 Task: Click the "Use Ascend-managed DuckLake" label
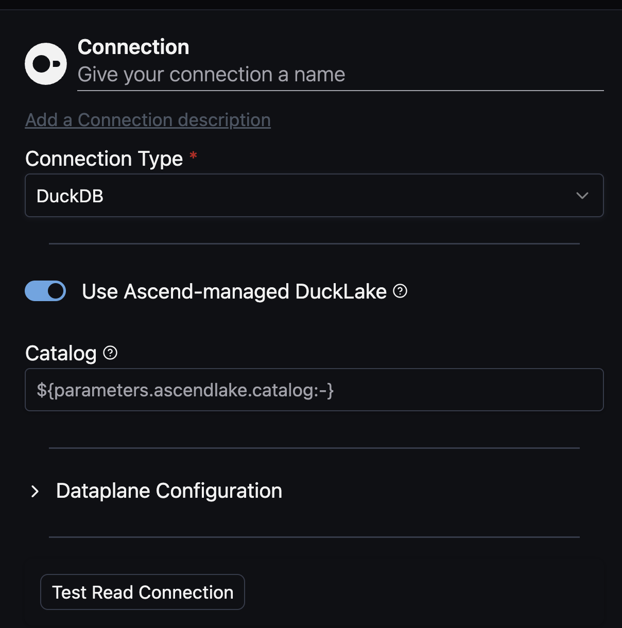pyautogui.click(x=234, y=291)
